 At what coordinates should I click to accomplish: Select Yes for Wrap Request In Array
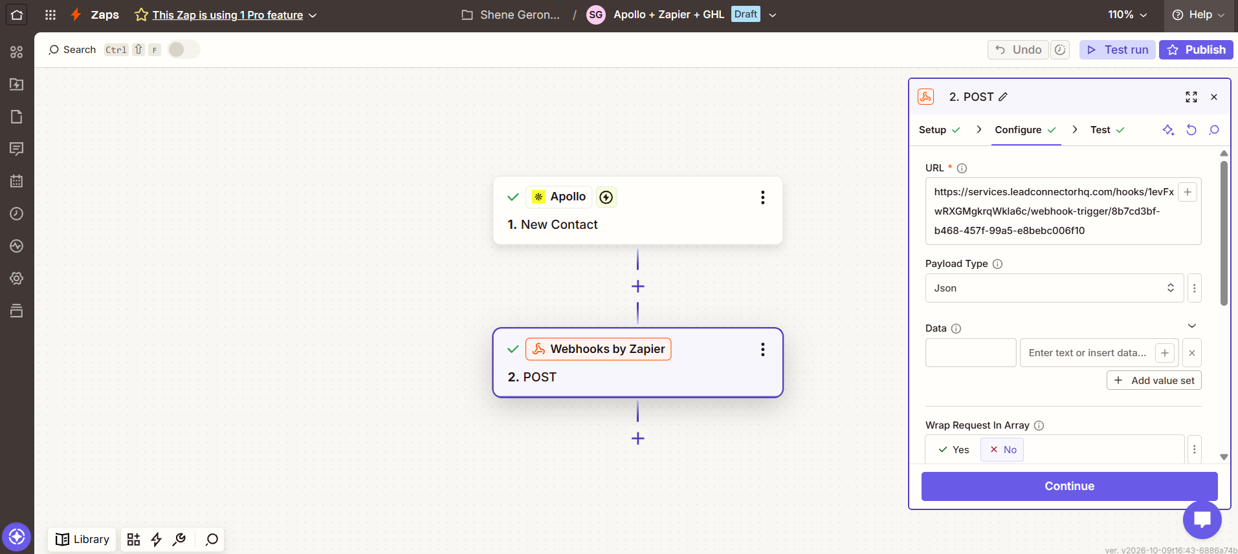pos(954,450)
